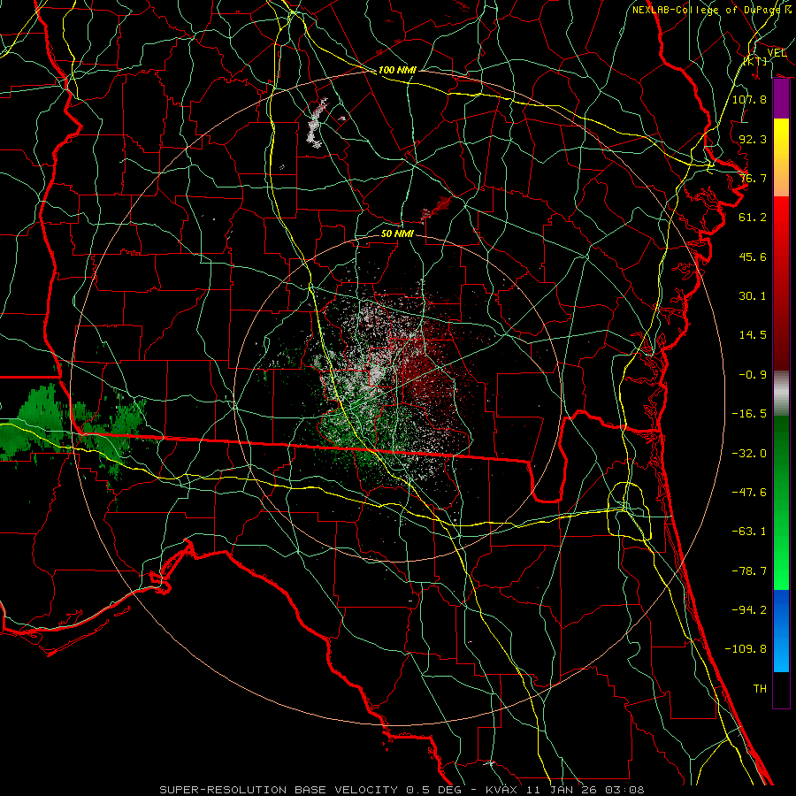Click the '[KT]' units label
This screenshot has height=796, width=796.
pyautogui.click(x=755, y=61)
